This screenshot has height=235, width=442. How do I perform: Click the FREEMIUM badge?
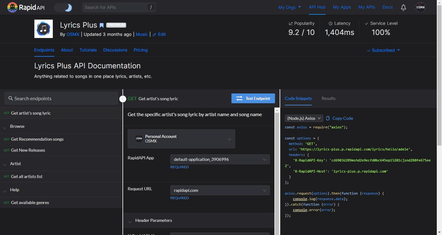(116, 25)
